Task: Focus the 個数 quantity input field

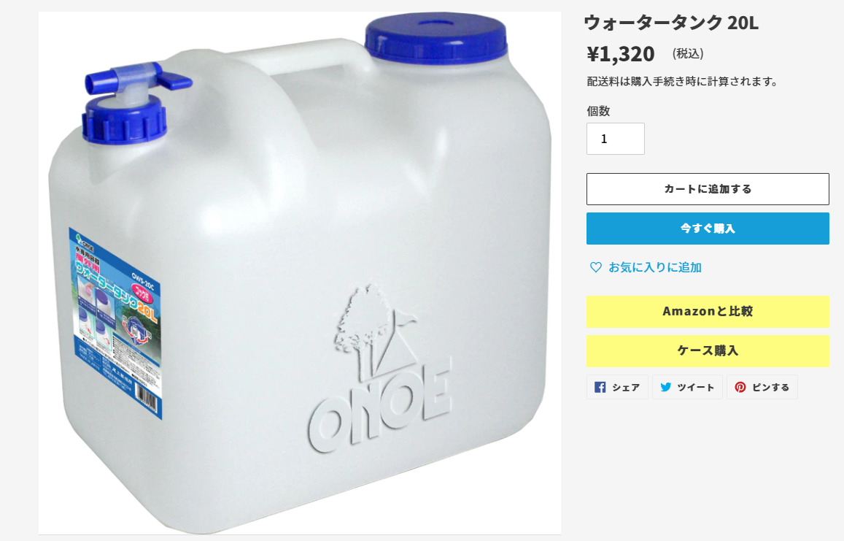Action: (615, 139)
